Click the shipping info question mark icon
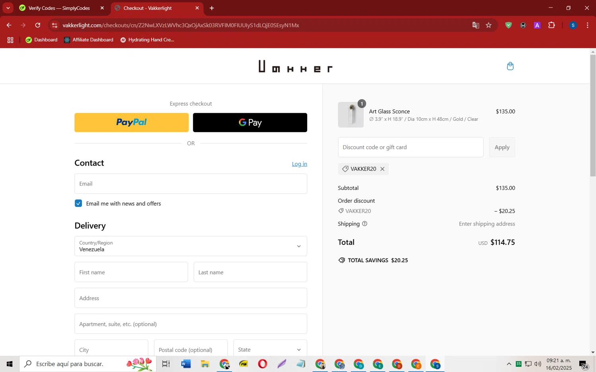This screenshot has width=596, height=372. click(x=365, y=224)
